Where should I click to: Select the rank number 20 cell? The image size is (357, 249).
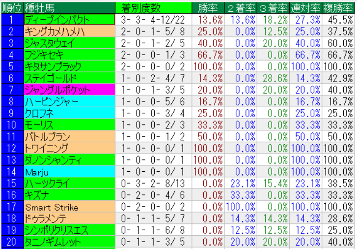click(x=11, y=242)
